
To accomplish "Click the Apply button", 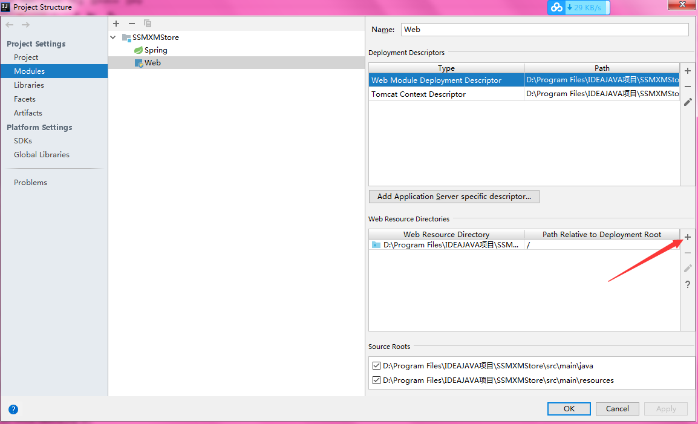I will point(666,409).
